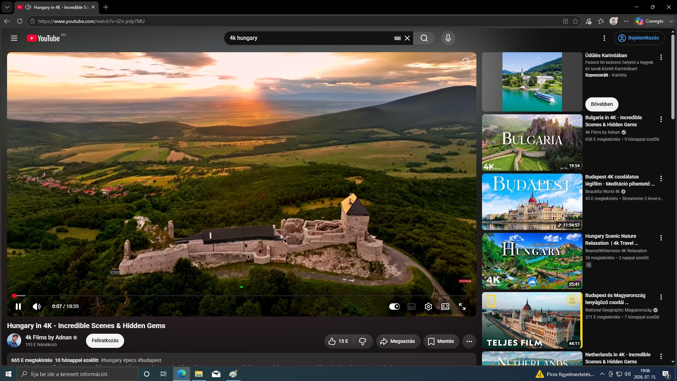The image size is (677, 381).
Task: Click the #hungary hashtag
Action: point(111,361)
